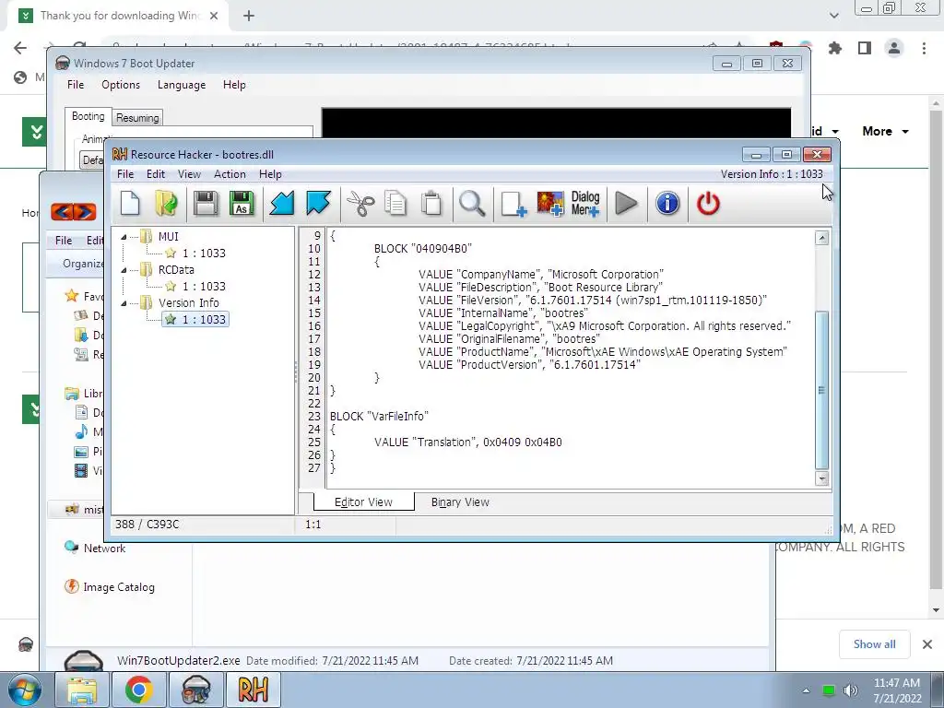Click Resource Hacker taskbar icon
The image size is (944, 708).
[x=253, y=690]
